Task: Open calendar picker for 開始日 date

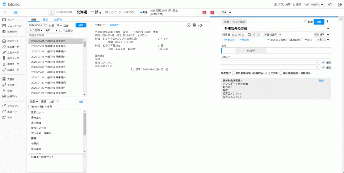Action: click(x=249, y=35)
